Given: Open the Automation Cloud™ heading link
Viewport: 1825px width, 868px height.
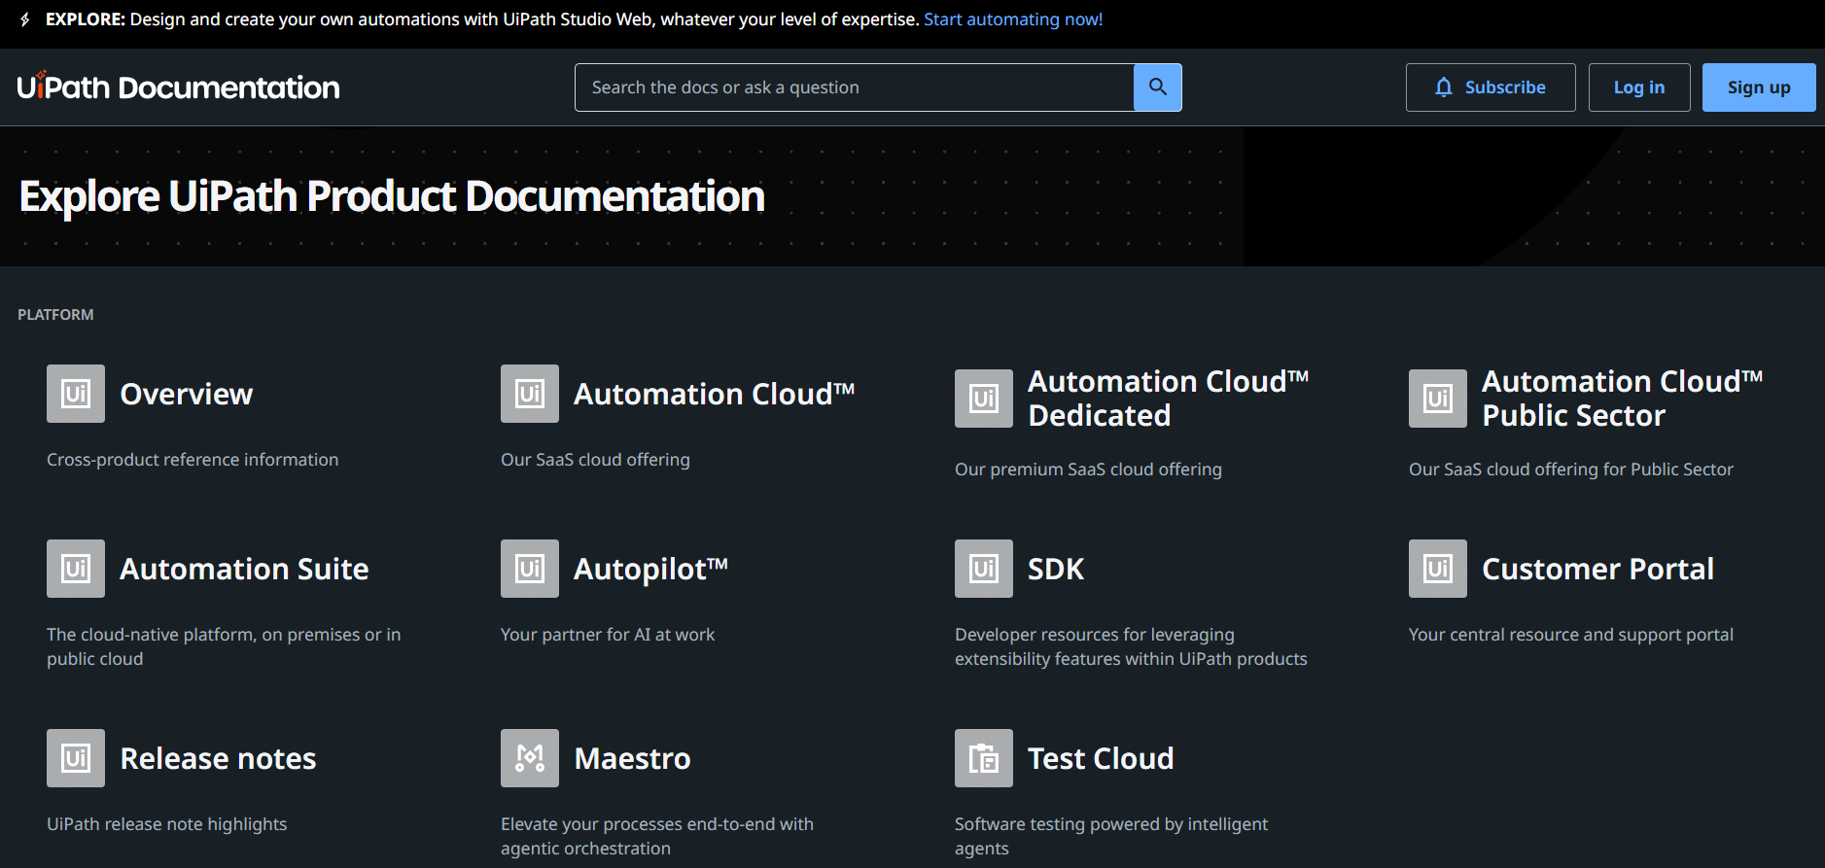Looking at the screenshot, I should tap(715, 394).
